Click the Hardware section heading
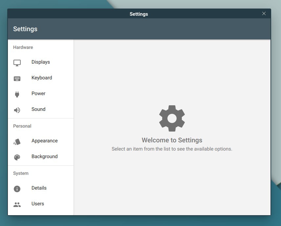The height and width of the screenshot is (226, 281). 23,48
